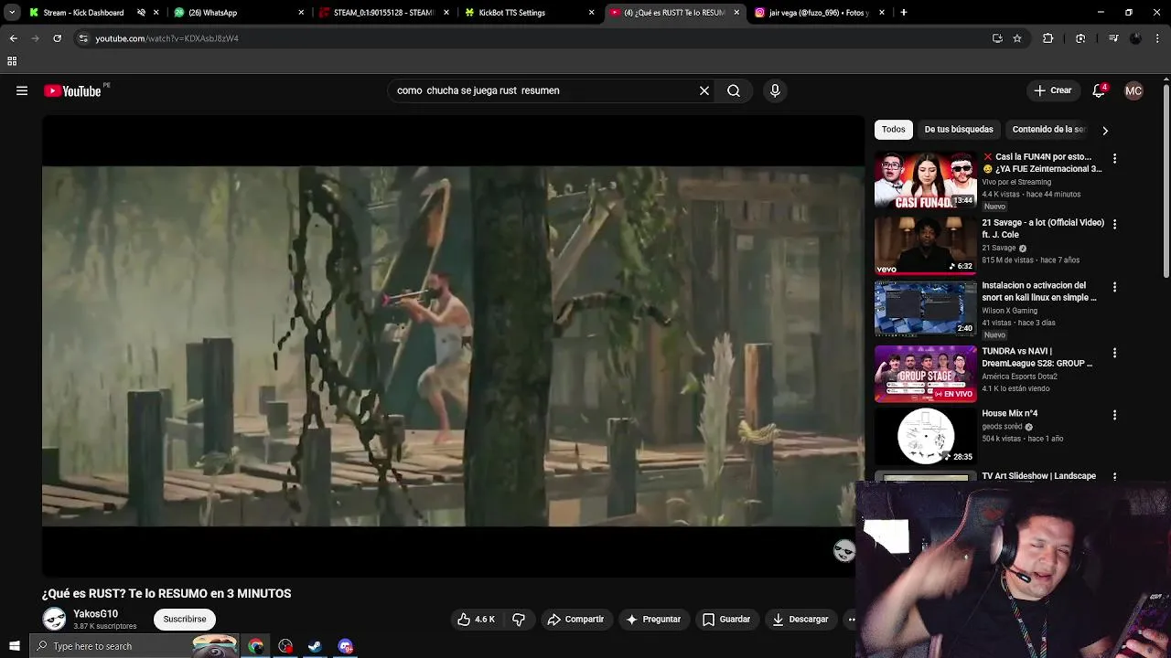Viewport: 1171px width, 658px height.
Task: Open the tab search dropdown arrow
Action: click(12, 13)
